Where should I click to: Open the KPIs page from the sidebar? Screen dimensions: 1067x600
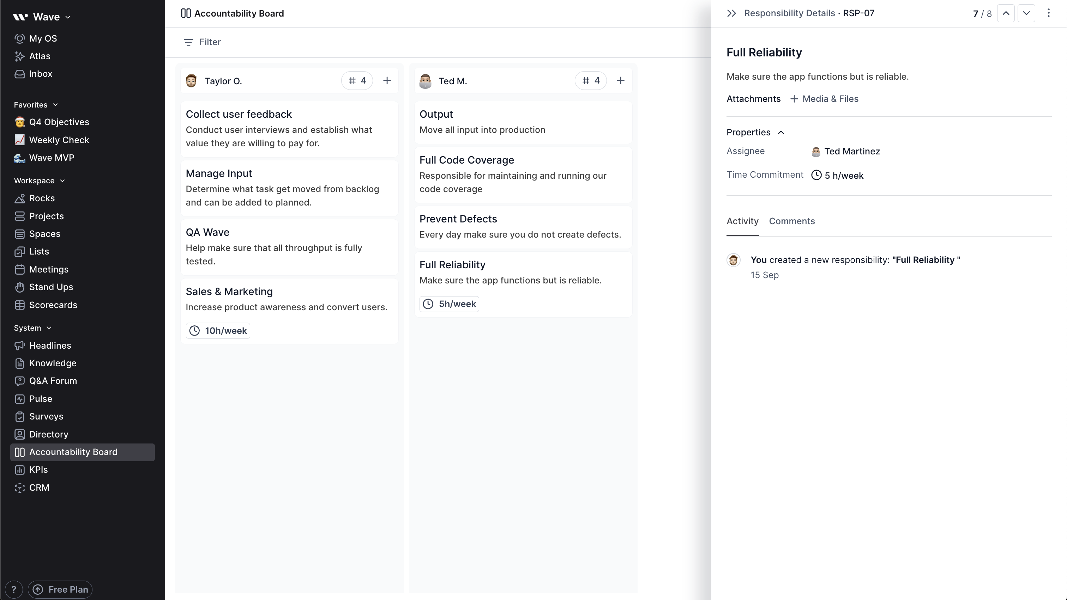click(x=38, y=470)
